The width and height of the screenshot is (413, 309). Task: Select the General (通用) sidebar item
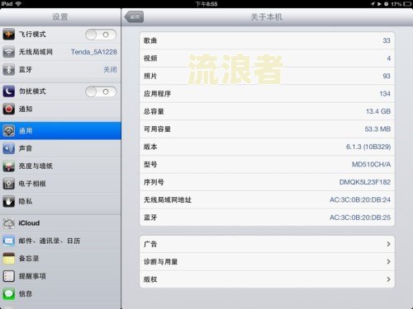pyautogui.click(x=60, y=131)
